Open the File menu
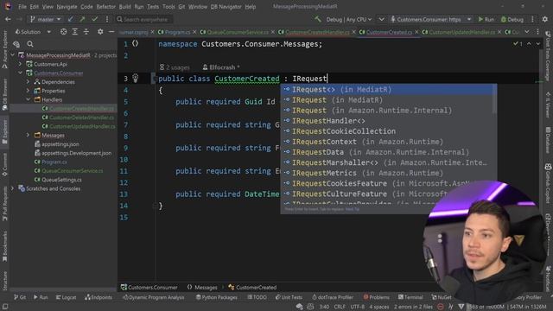The width and height of the screenshot is (553, 311). [22, 7]
